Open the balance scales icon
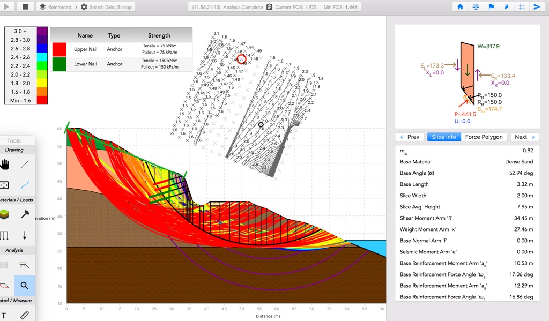This screenshot has height=321, width=549. (x=476, y=6)
